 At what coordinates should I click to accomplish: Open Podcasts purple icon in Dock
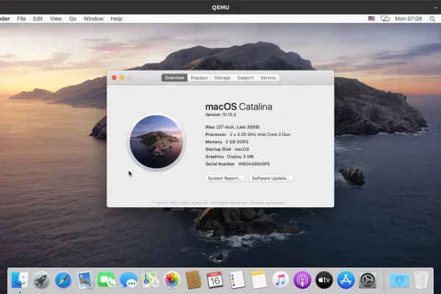(x=302, y=280)
